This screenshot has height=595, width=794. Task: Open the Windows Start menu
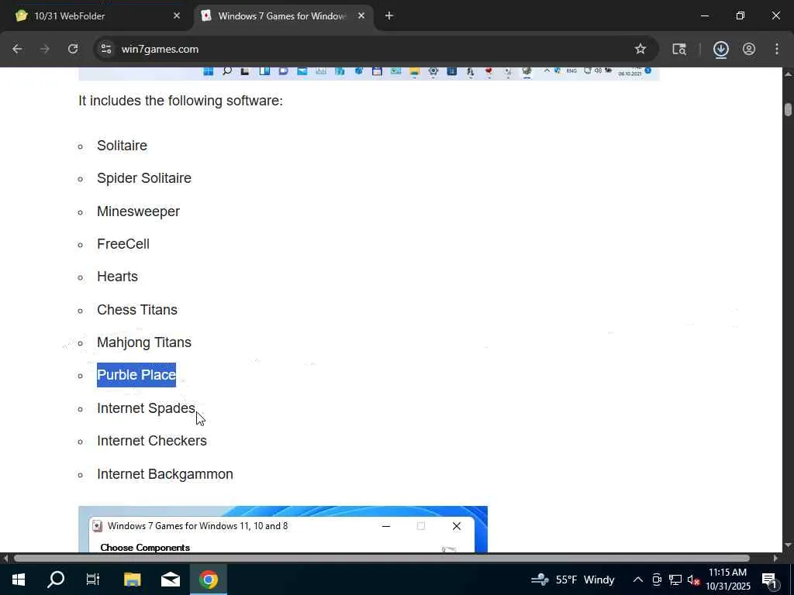[19, 580]
